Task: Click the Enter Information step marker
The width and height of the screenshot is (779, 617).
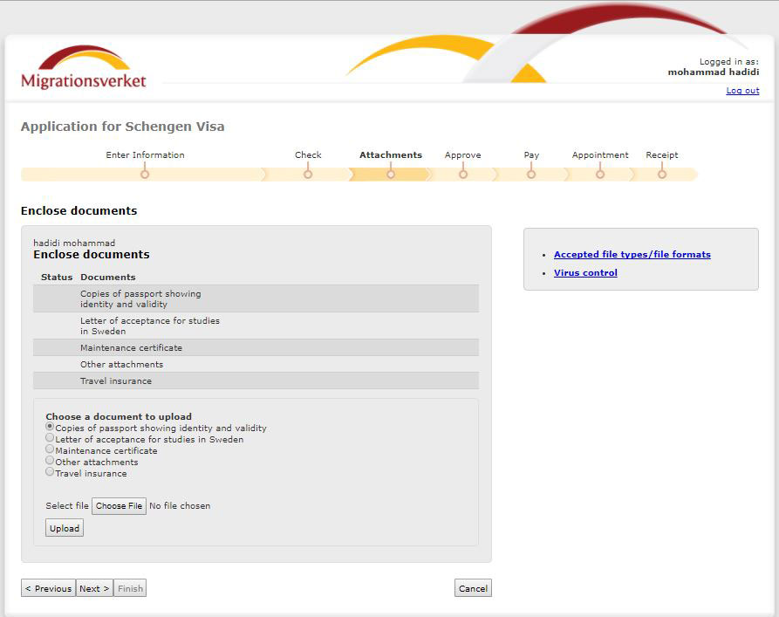Action: pos(145,174)
